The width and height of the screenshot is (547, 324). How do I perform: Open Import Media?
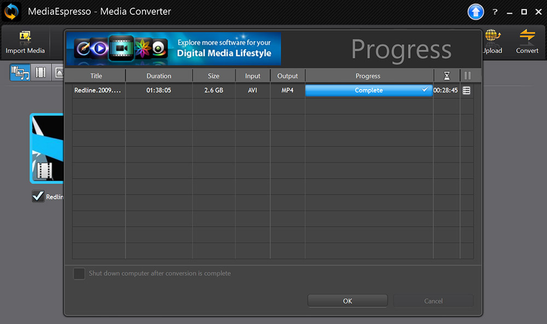click(25, 43)
